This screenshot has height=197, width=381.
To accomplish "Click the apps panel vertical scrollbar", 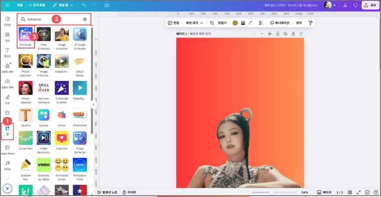I will pyautogui.click(x=92, y=80).
